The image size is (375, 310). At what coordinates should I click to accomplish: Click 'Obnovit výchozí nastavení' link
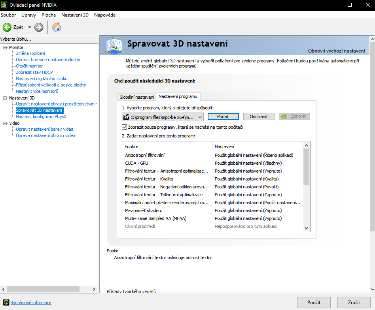click(x=337, y=51)
